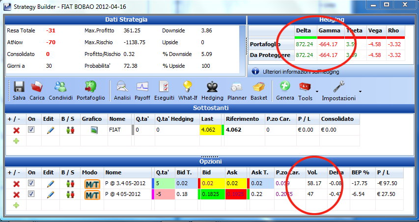
Task: Expand the Impostazioni dropdown arrow
Action: tap(360, 92)
